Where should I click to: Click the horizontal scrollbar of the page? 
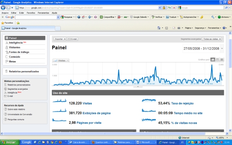tap(104, 133)
